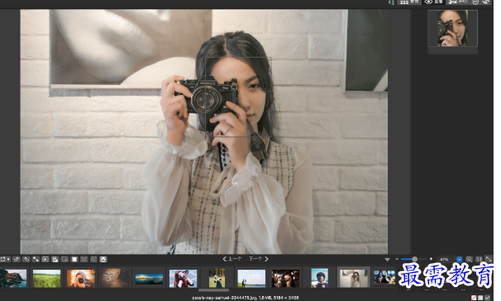Start the slideshow with the play icon

[x=45, y=259]
